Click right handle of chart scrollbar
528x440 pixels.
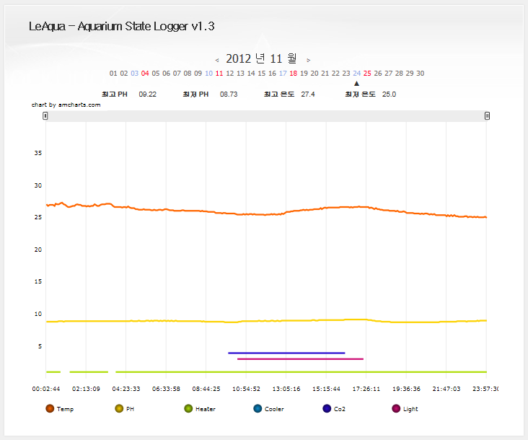pyautogui.click(x=488, y=115)
